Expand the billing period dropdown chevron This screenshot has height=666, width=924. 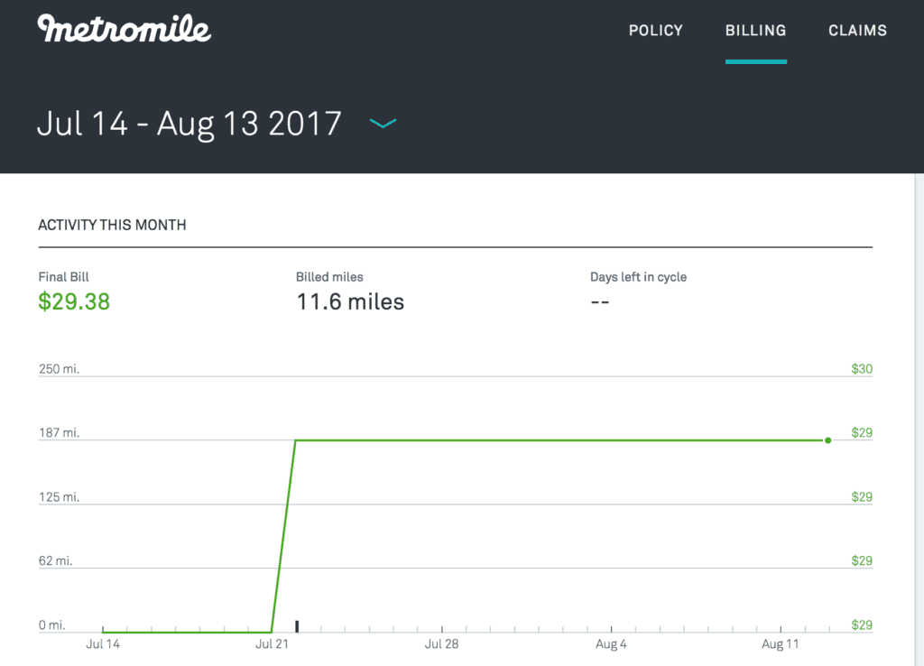[x=383, y=123]
